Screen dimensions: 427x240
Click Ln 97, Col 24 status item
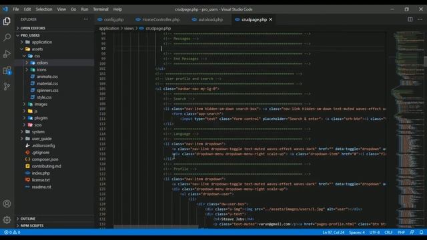coord(334,232)
